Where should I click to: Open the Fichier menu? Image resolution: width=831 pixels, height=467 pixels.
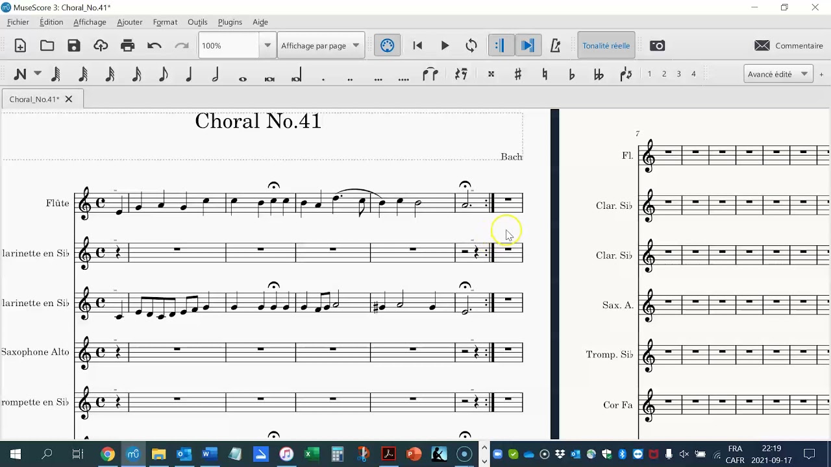click(18, 22)
